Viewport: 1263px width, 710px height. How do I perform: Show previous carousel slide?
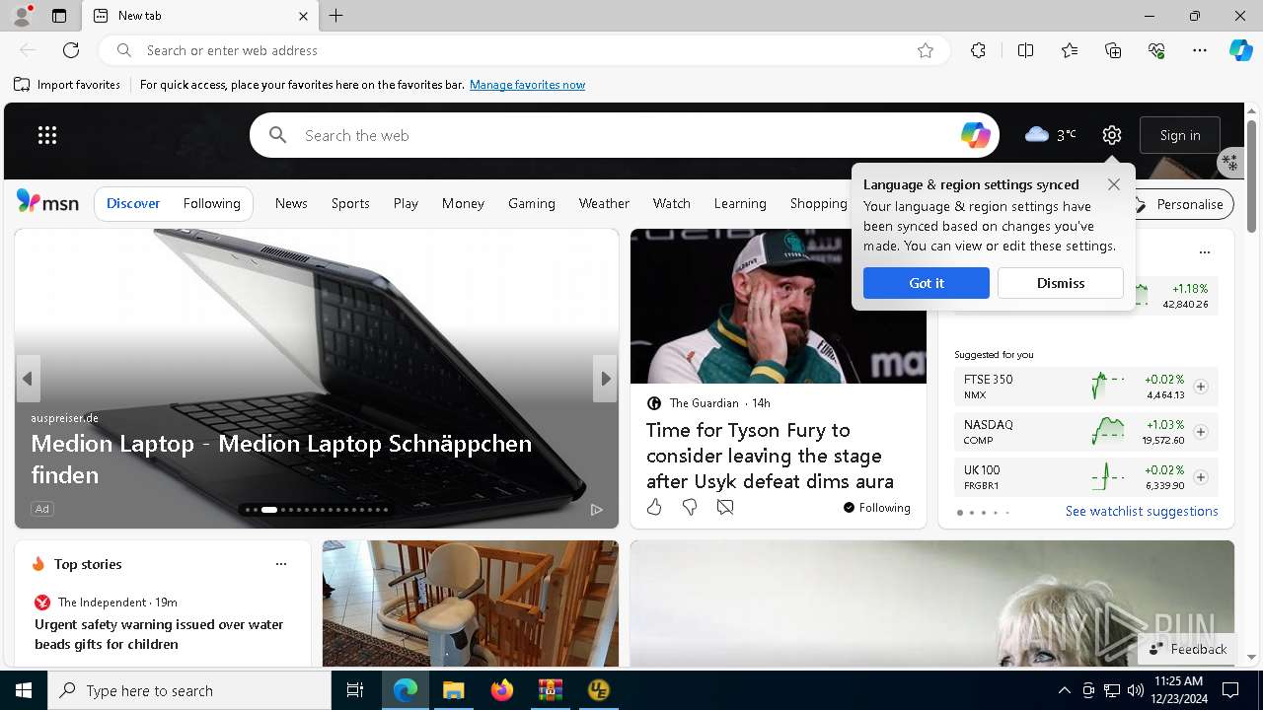coord(28,379)
